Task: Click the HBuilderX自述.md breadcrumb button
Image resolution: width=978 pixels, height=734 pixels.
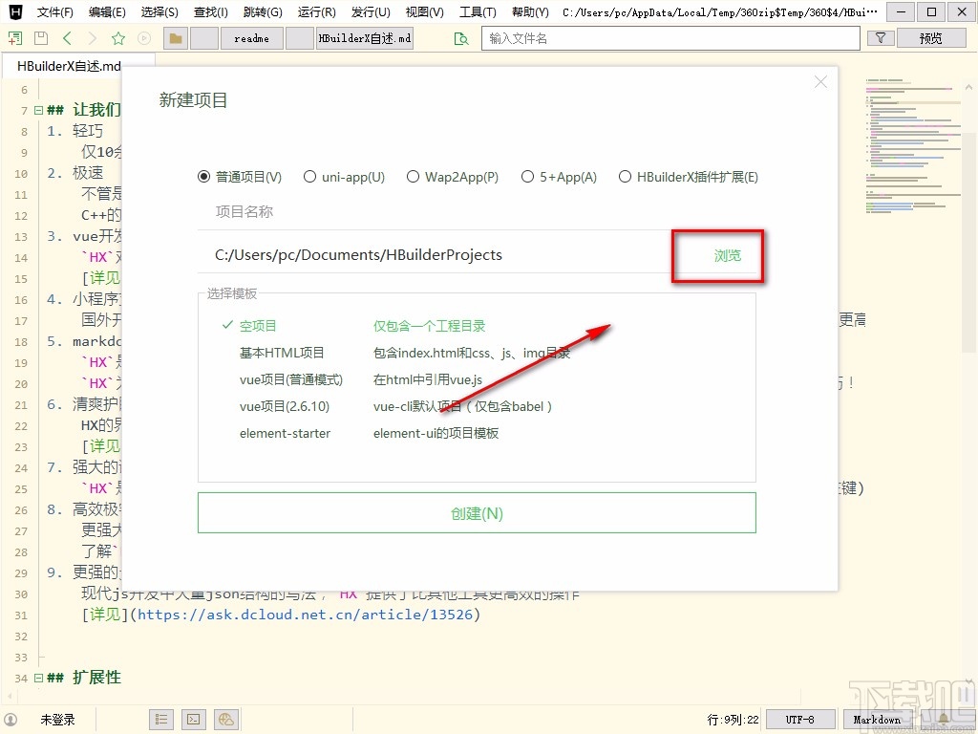Action: pos(365,38)
